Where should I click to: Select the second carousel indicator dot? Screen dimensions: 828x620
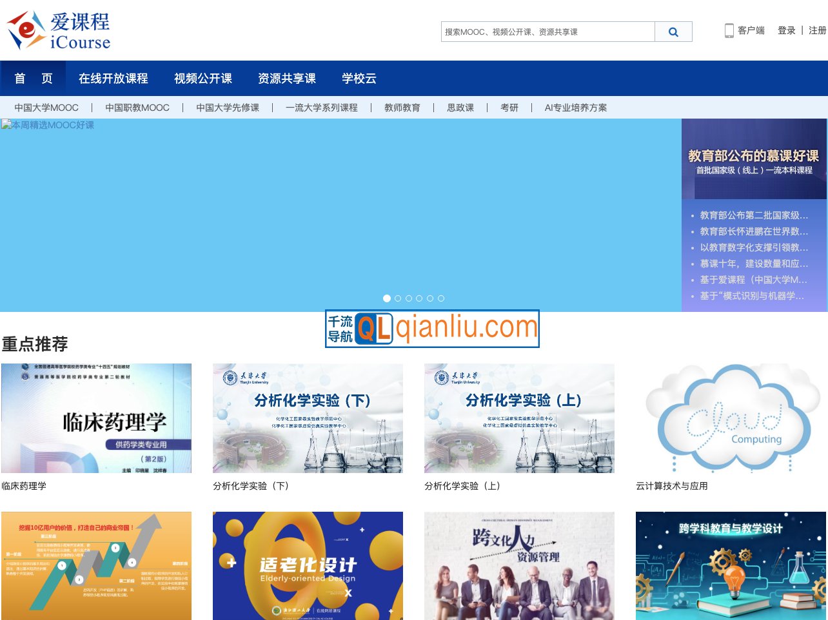[398, 298]
